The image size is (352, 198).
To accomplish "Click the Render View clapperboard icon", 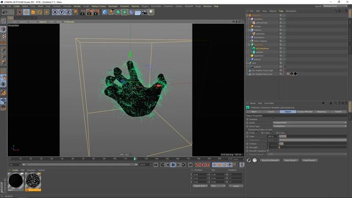I will [82, 12].
